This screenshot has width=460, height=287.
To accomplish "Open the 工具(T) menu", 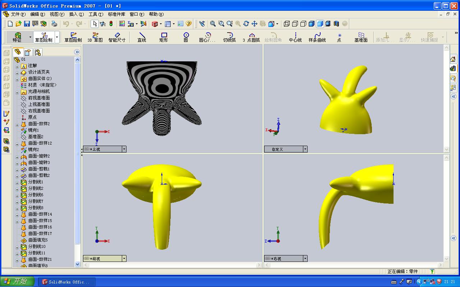I will [x=96, y=14].
